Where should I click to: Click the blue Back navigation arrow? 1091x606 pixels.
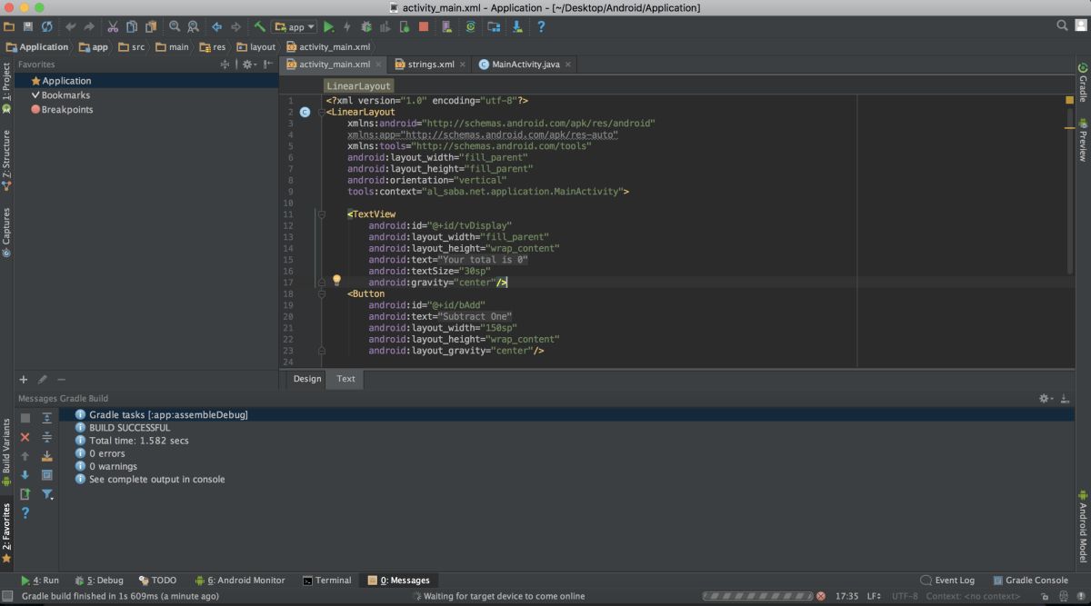click(x=216, y=27)
